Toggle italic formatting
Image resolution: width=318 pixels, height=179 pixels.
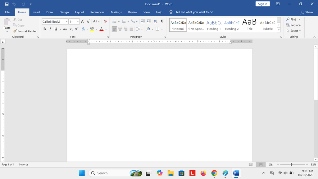[x=50, y=29]
